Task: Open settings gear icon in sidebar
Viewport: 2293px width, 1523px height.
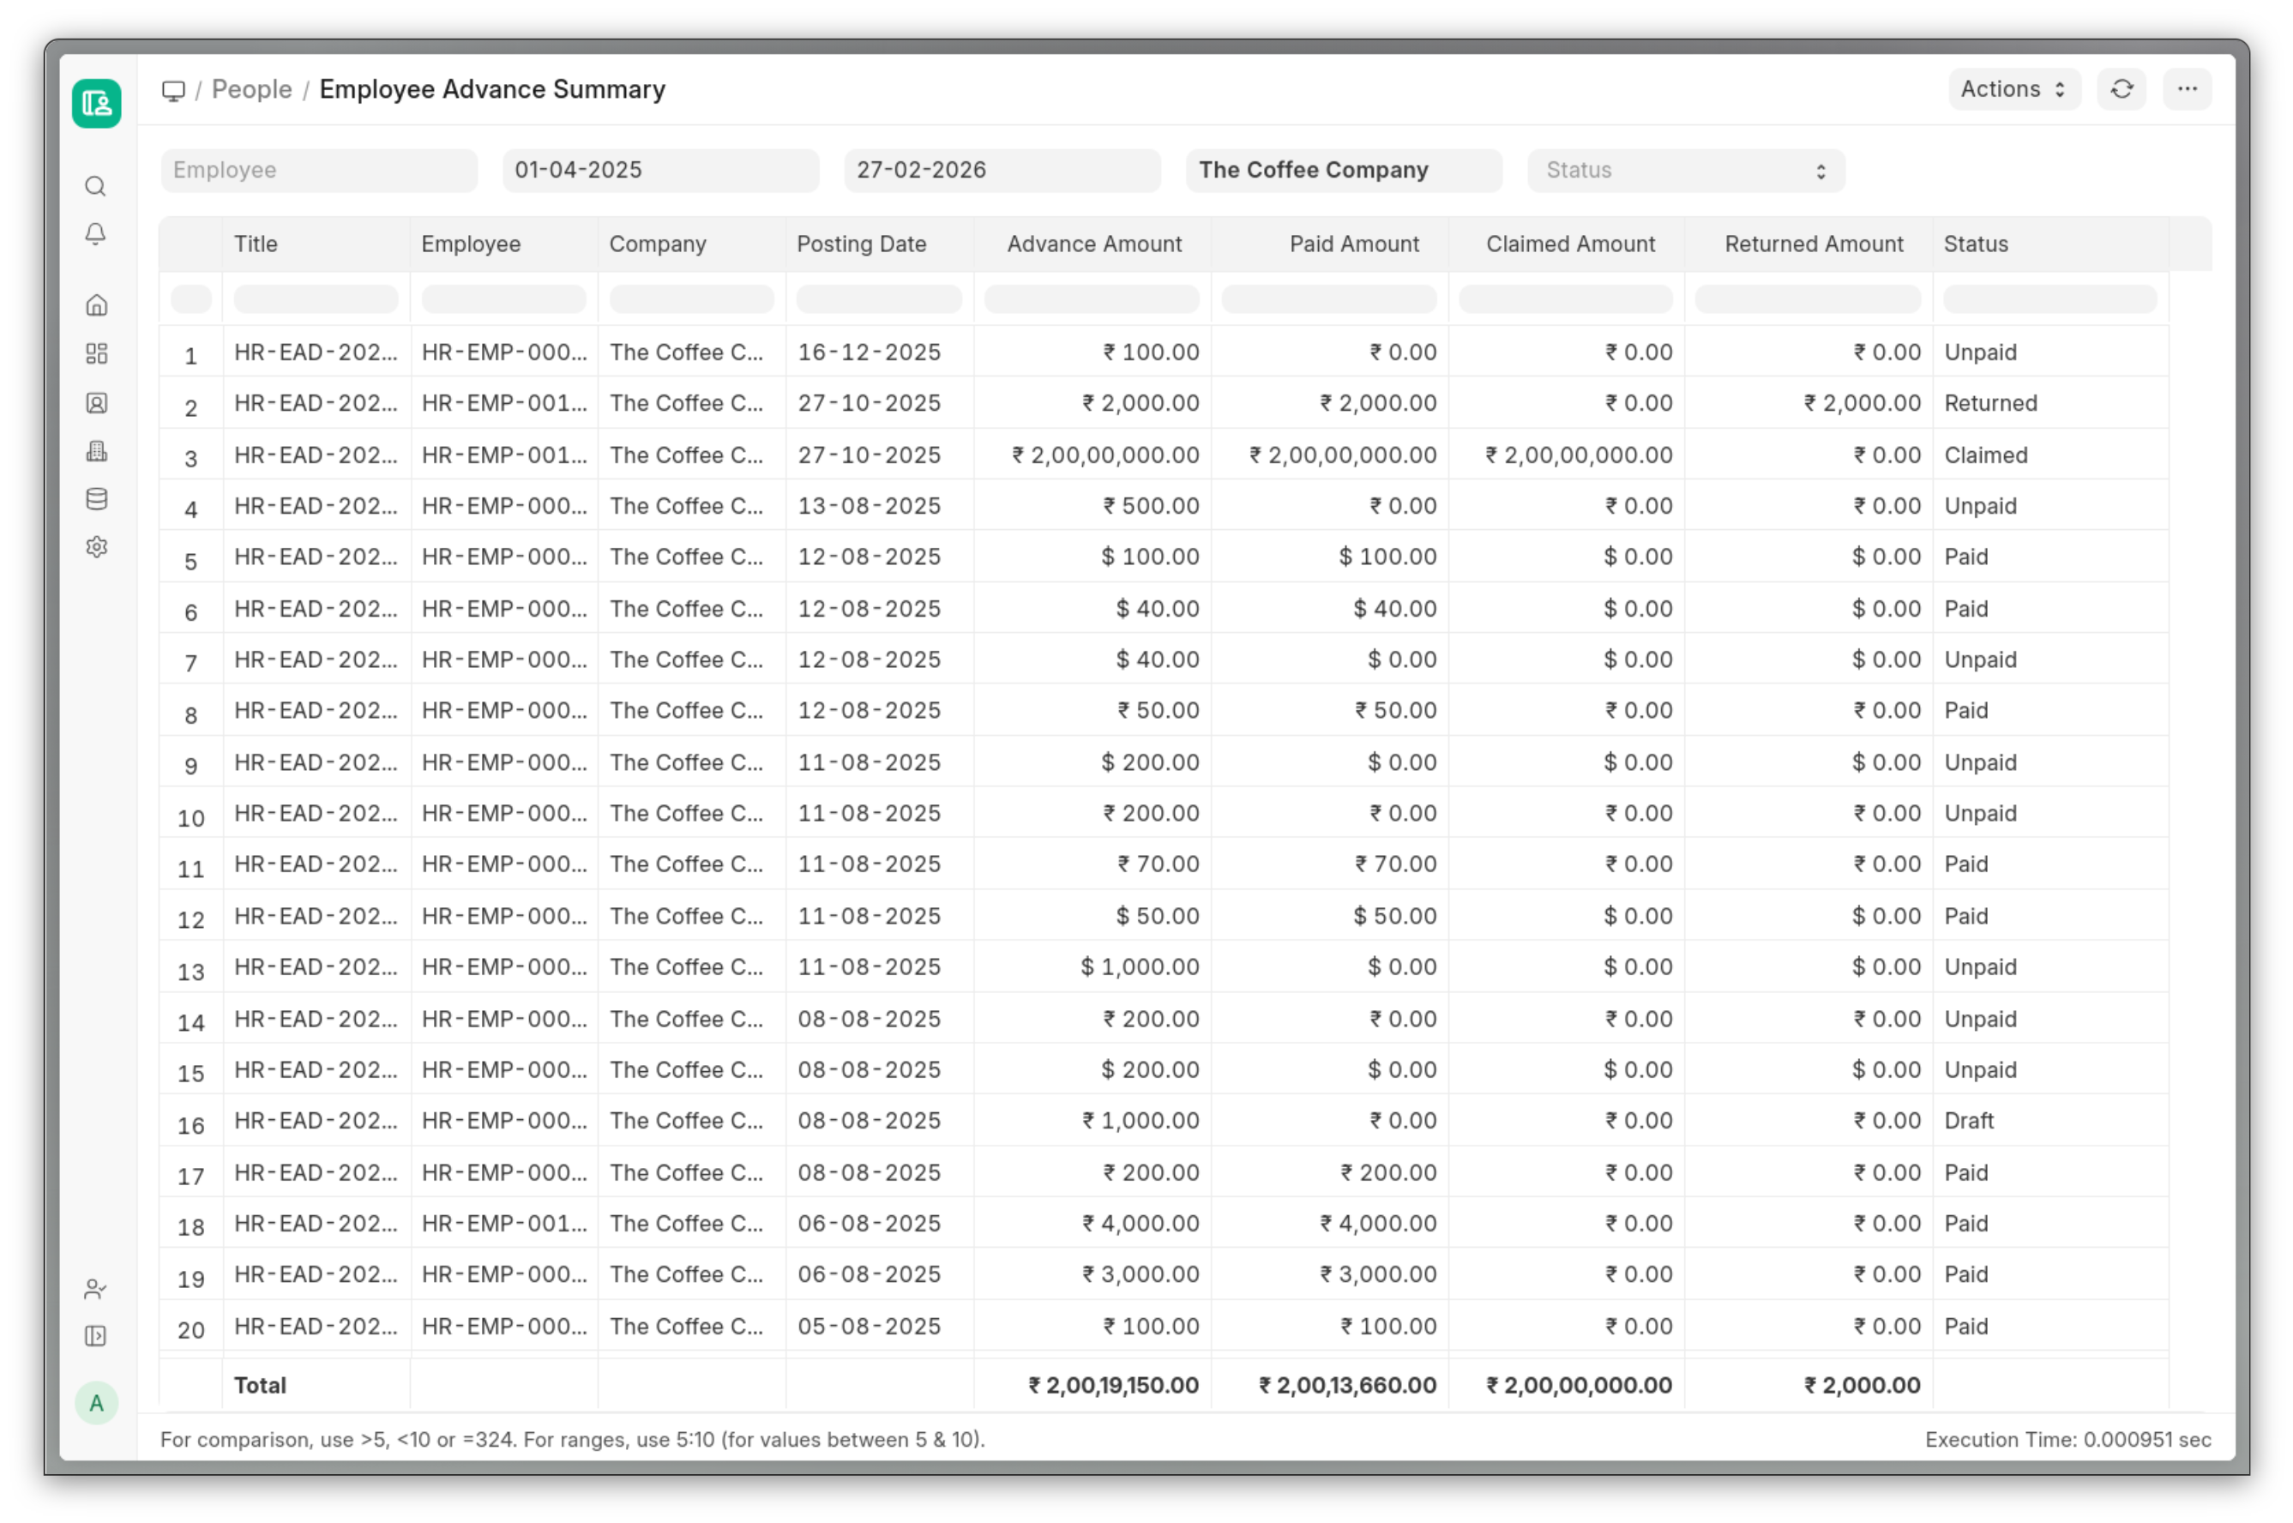Action: (x=96, y=547)
